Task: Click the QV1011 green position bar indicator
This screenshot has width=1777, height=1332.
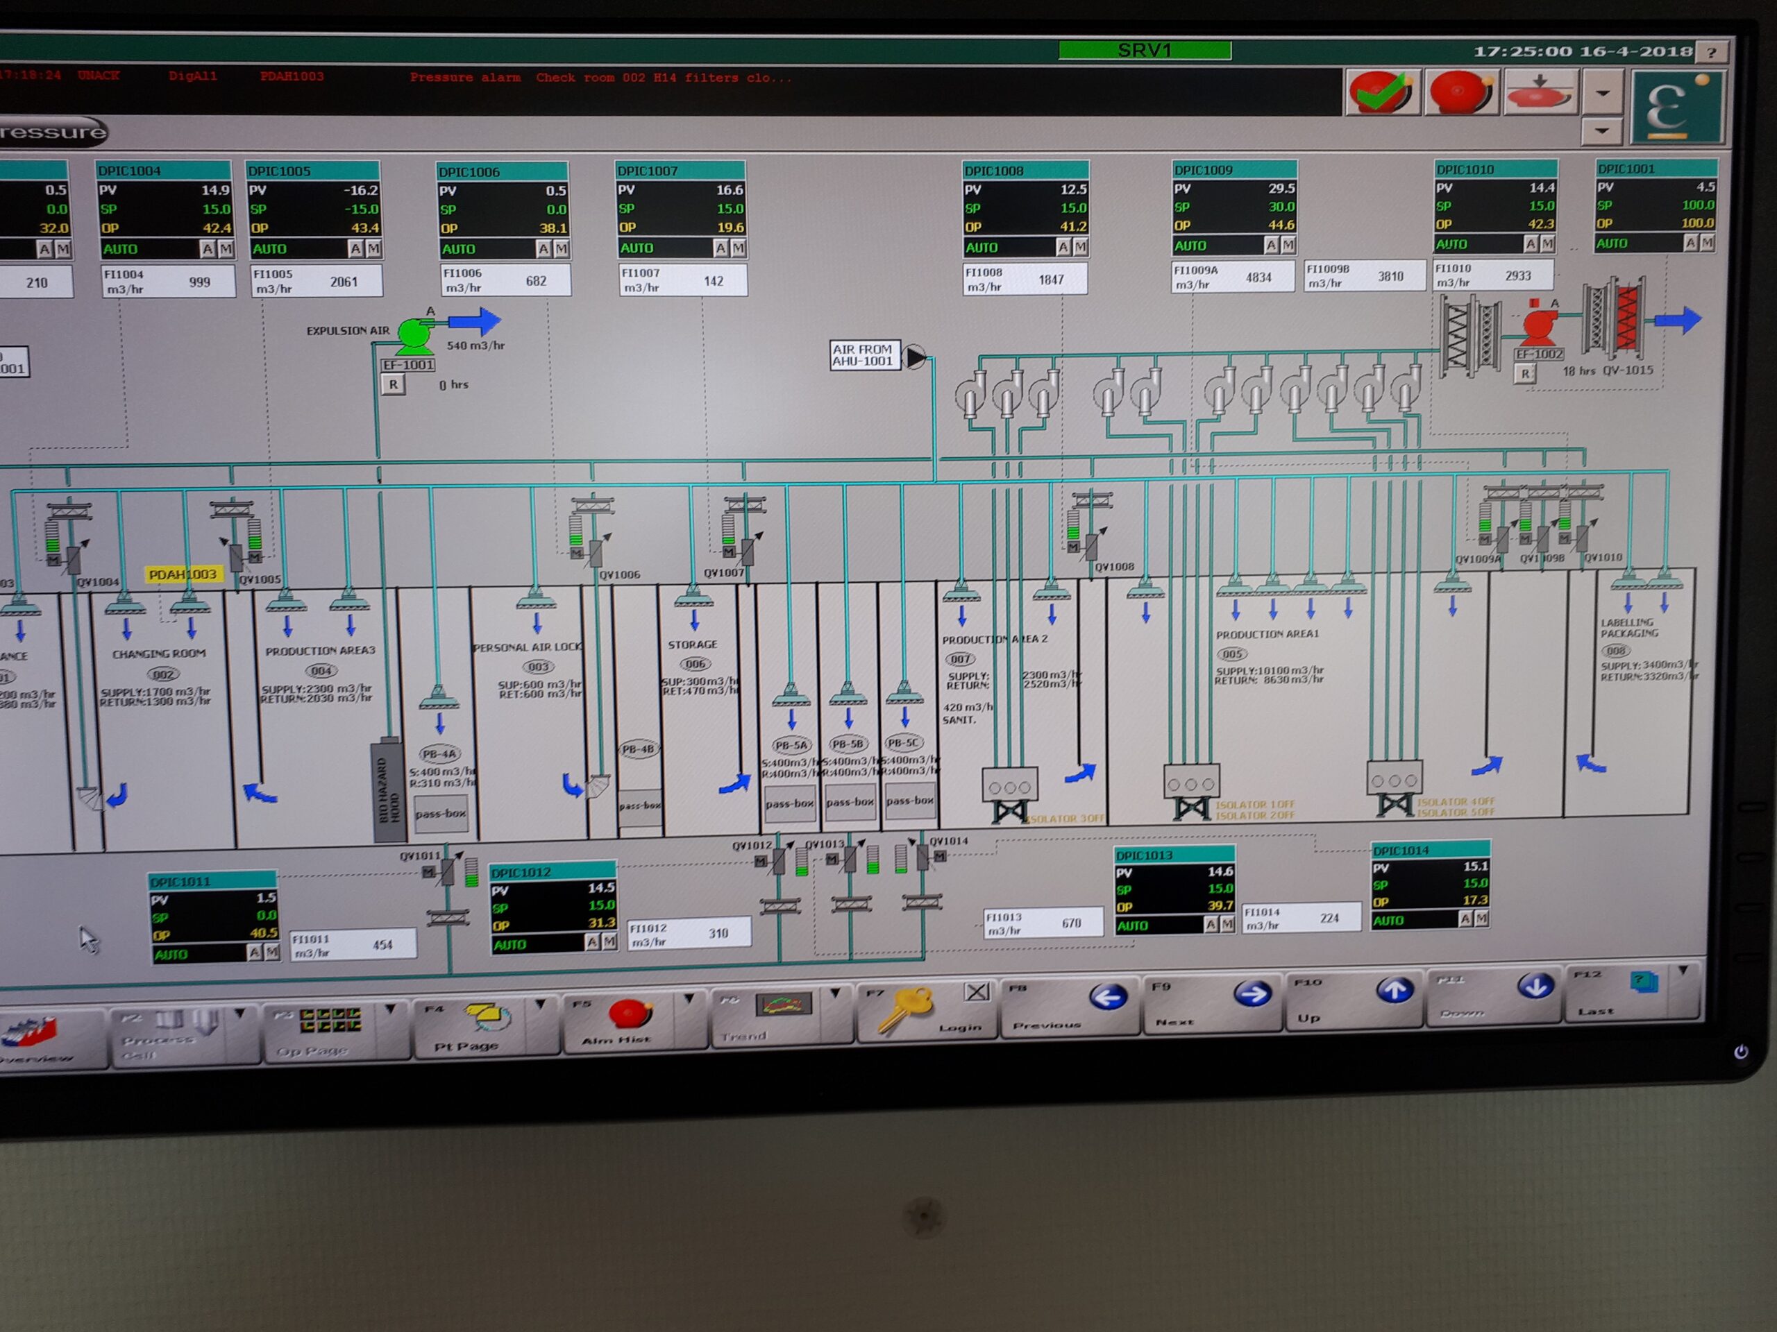Action: point(471,872)
